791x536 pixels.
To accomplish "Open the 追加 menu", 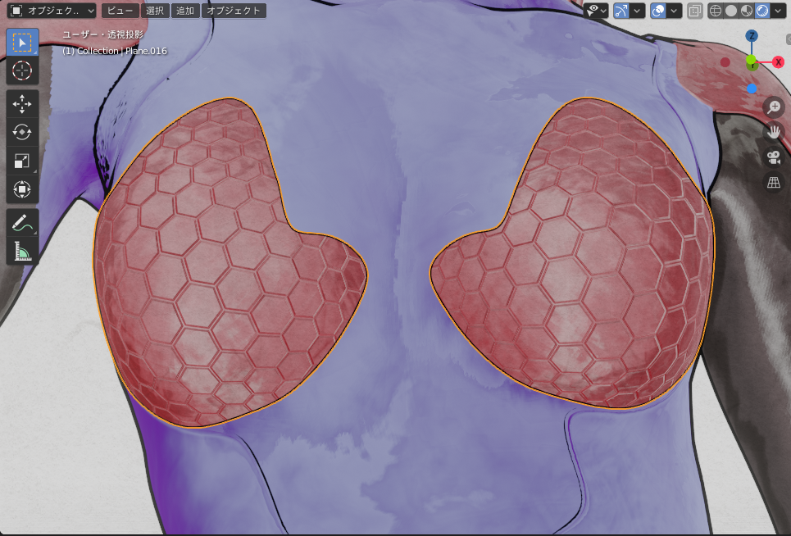I will pos(185,11).
